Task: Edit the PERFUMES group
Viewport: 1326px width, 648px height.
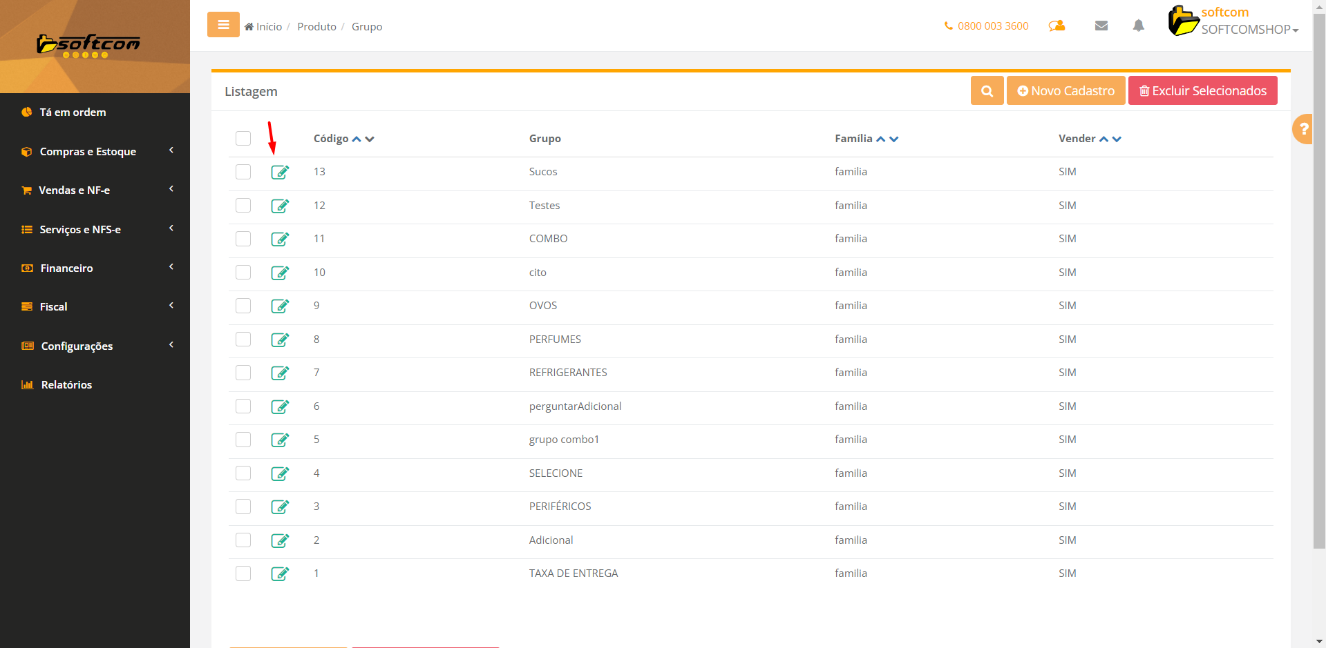Action: pos(280,340)
